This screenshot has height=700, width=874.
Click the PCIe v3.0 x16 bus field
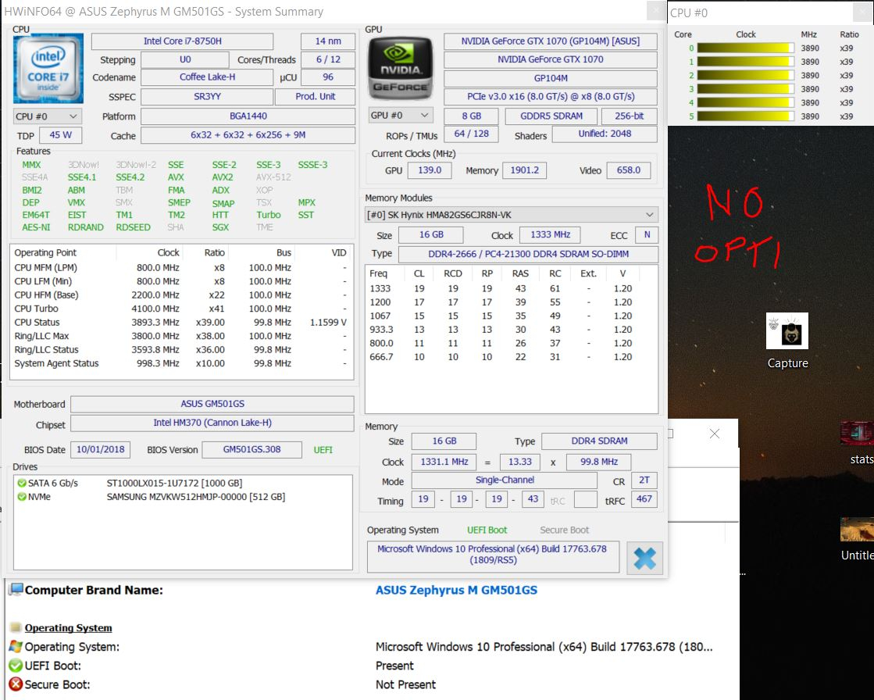550,96
